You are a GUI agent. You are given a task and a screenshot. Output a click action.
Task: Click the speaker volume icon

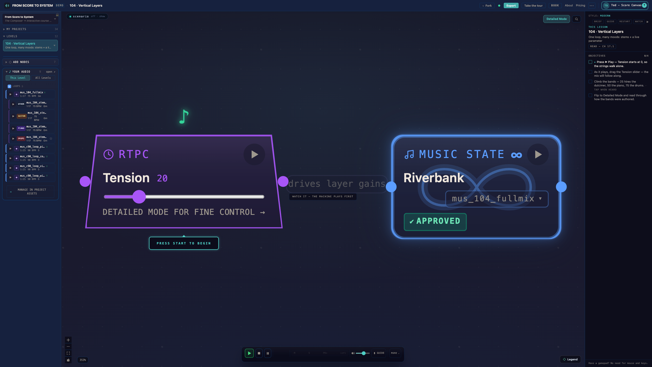[353, 353]
